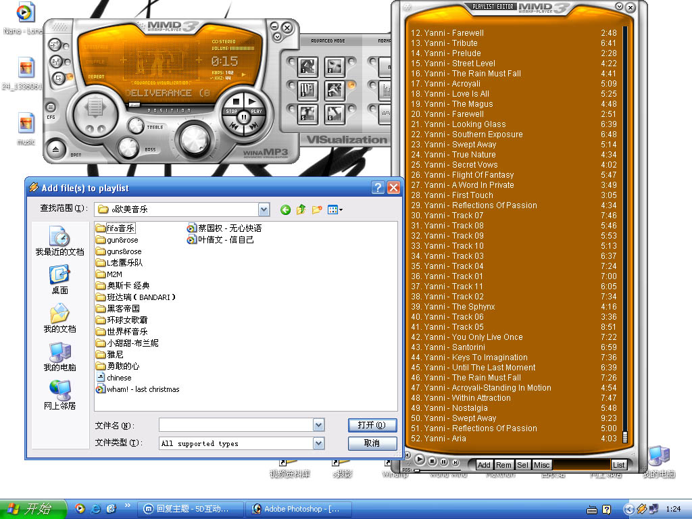
Task: Click the Treble knob
Action: tap(135, 126)
